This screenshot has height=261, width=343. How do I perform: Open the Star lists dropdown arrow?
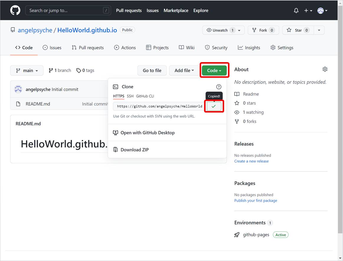319,30
